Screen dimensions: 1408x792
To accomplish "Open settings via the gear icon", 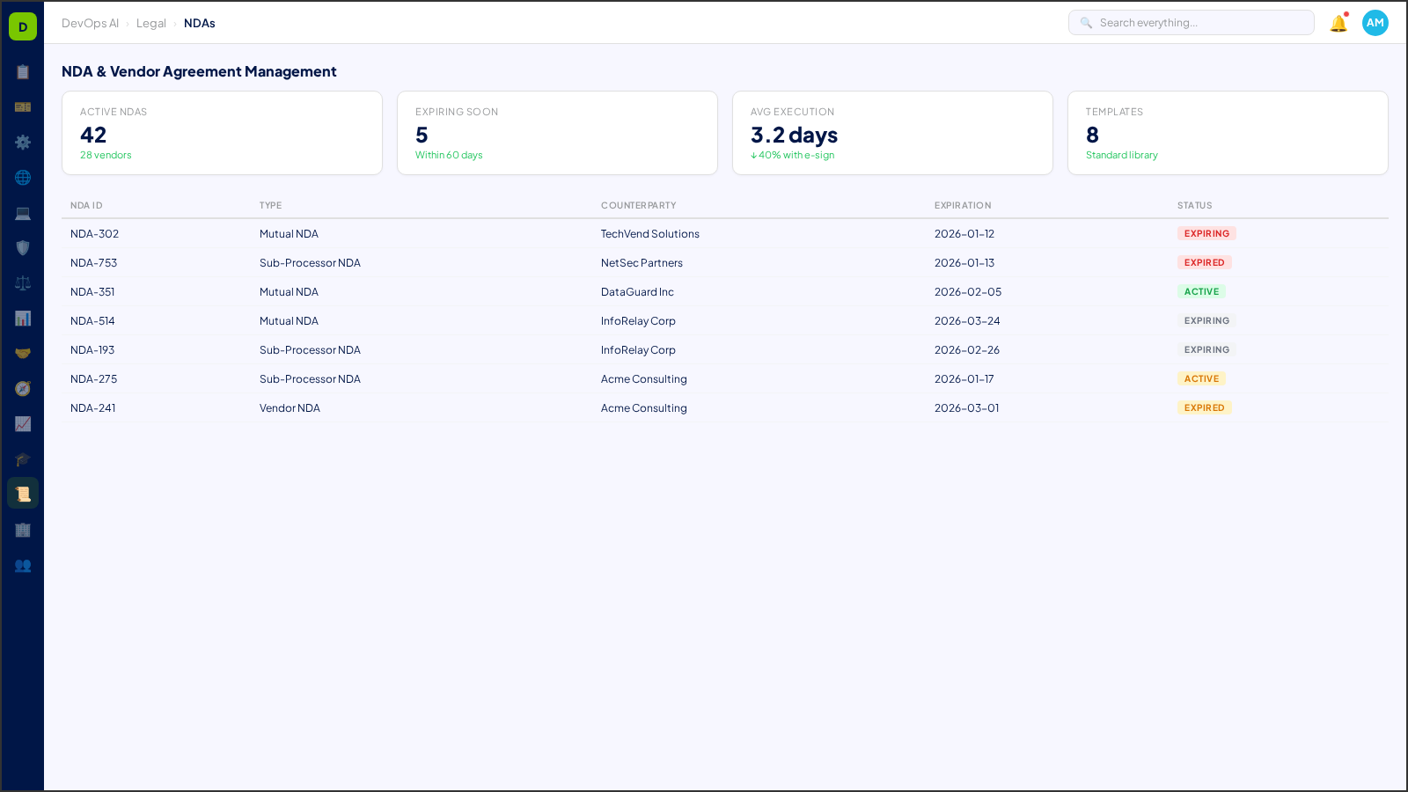I will (x=23, y=142).
